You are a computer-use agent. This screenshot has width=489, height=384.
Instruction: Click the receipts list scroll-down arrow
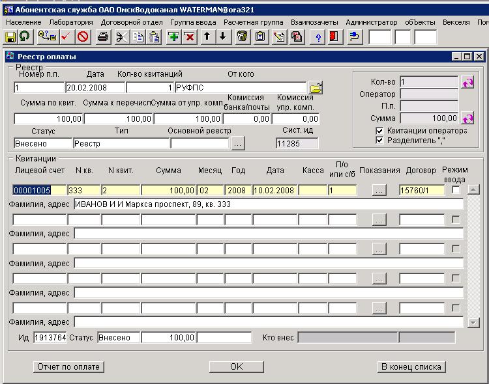[473, 322]
